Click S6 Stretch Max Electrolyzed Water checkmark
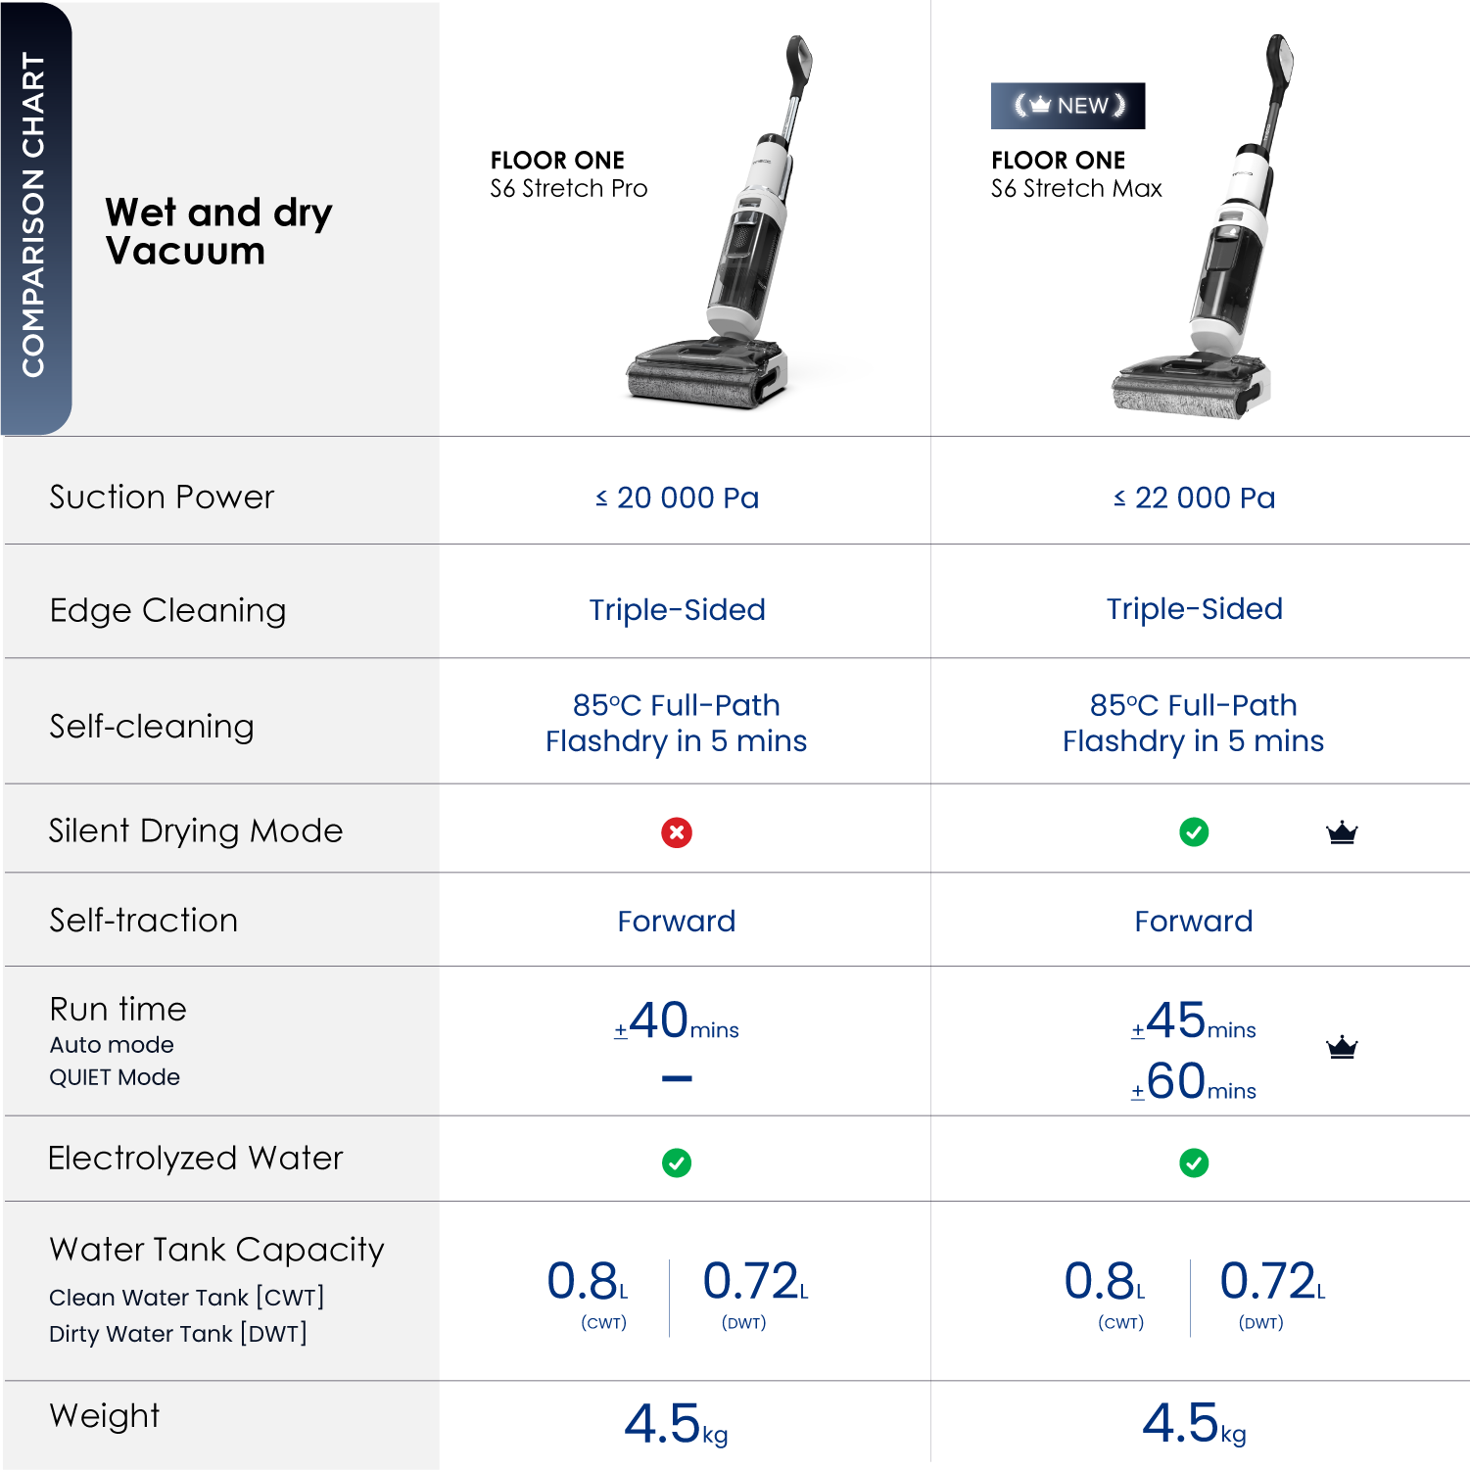Image resolution: width=1470 pixels, height=1470 pixels. (1193, 1162)
